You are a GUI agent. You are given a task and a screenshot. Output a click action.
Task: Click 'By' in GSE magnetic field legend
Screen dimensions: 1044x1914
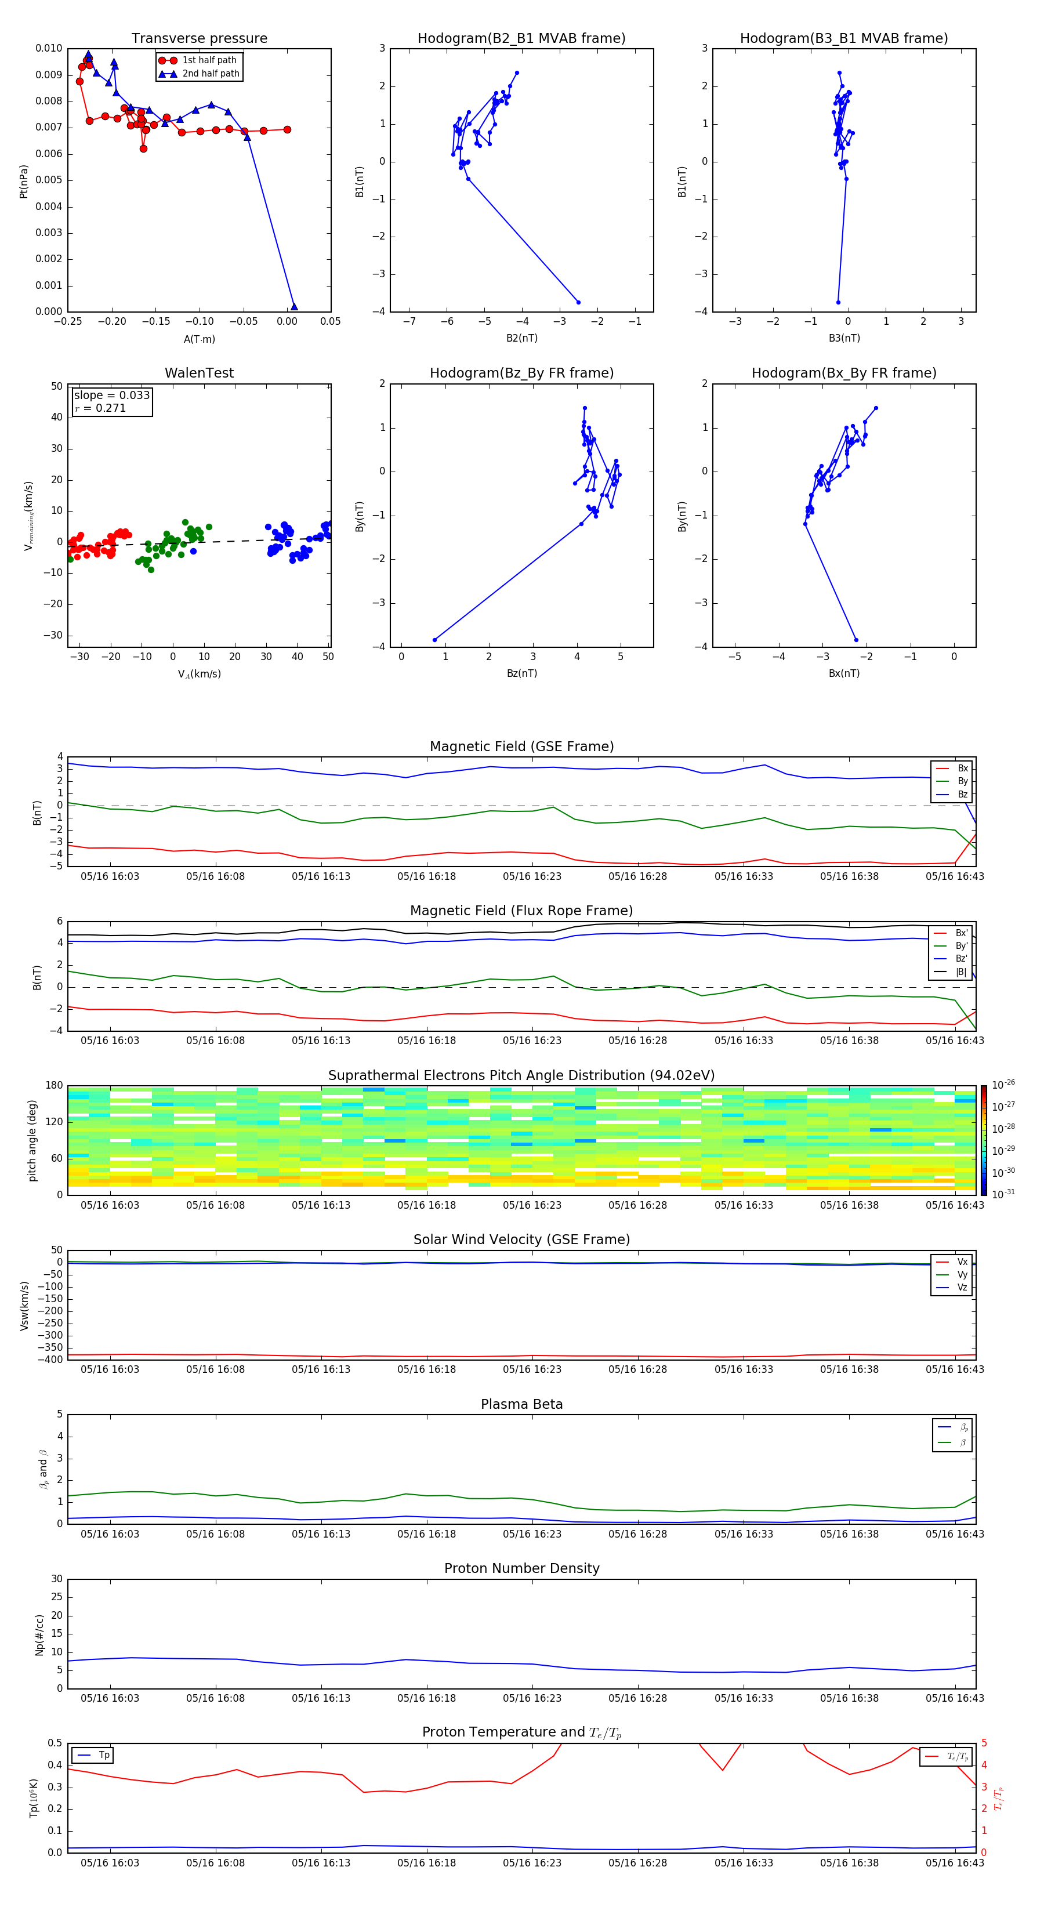pos(952,782)
